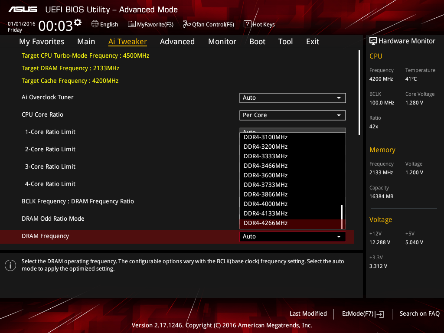Open Search on FAQ
Screen dimensions: 444x333
pos(419,313)
